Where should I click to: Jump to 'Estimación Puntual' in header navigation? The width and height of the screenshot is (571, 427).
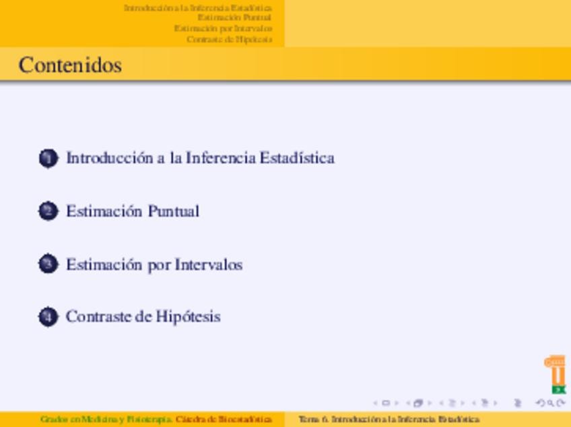click(235, 17)
